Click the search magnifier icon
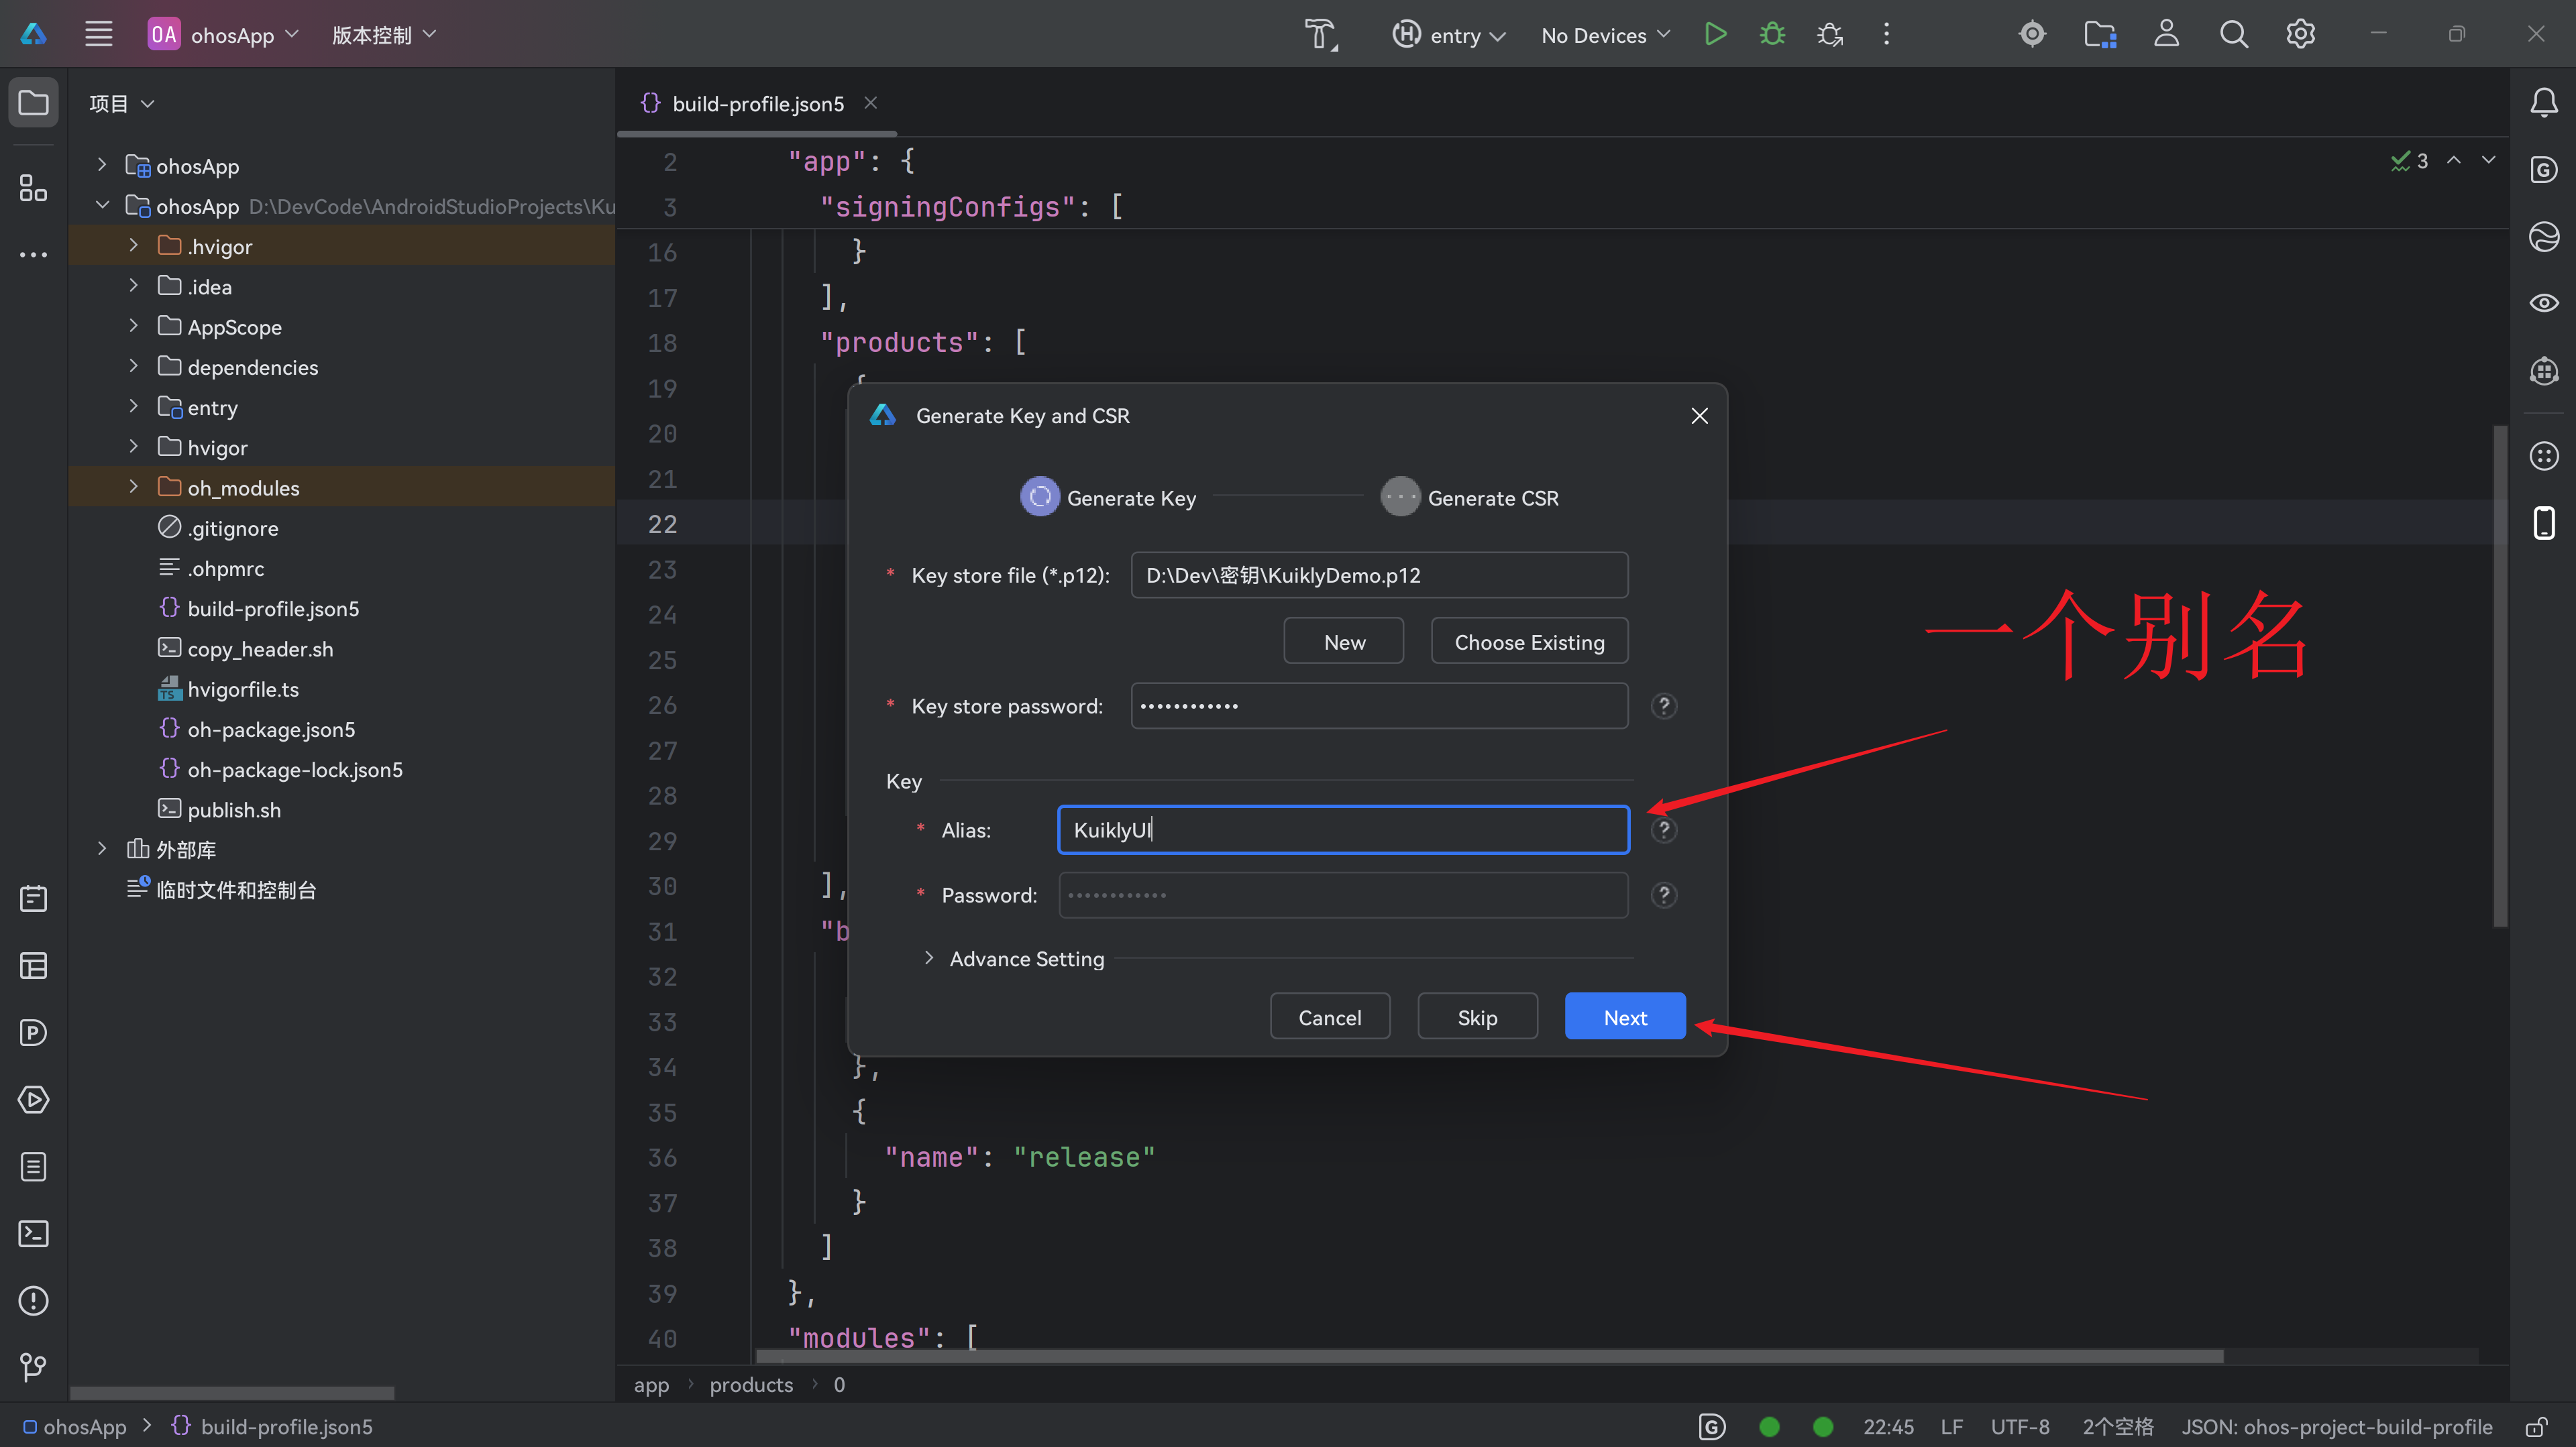 (x=2233, y=35)
